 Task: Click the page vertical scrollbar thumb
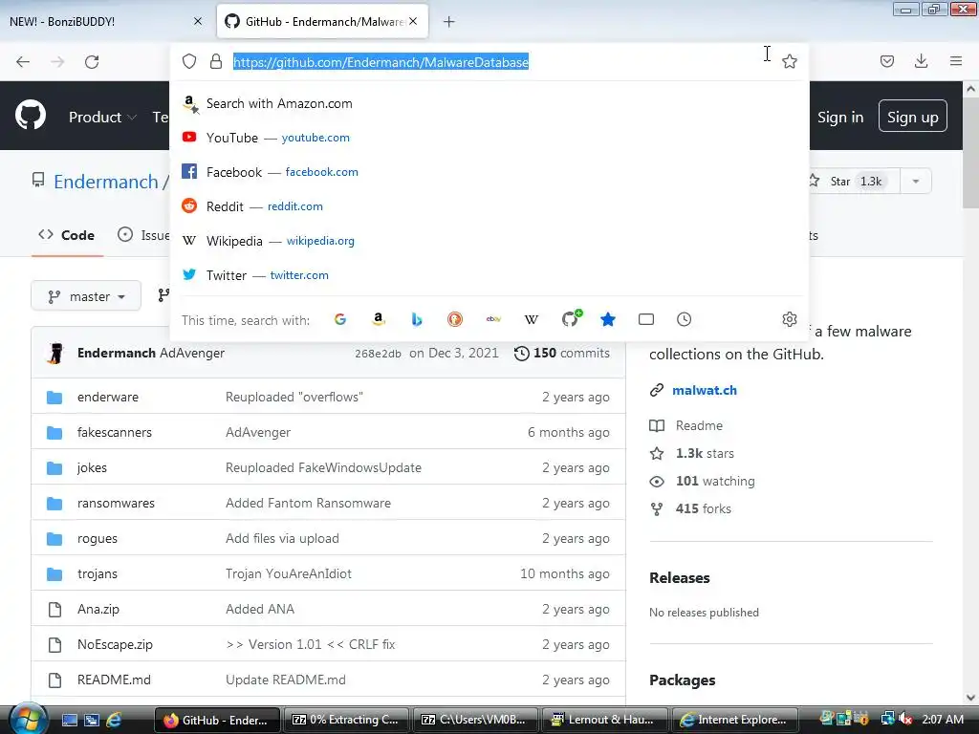point(970,153)
